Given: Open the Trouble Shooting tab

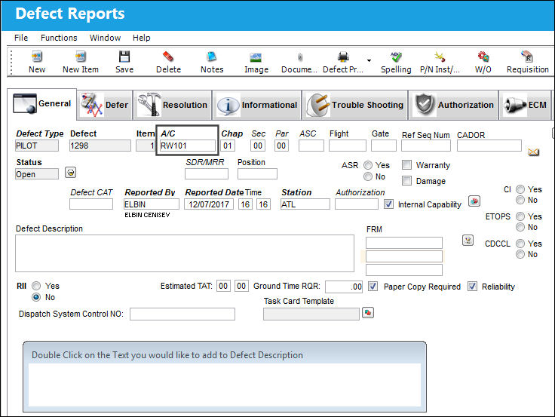Looking at the screenshot, I should pyautogui.click(x=355, y=105).
